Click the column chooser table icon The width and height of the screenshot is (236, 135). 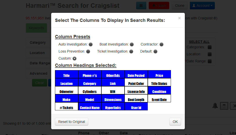pyautogui.click(x=224, y=106)
